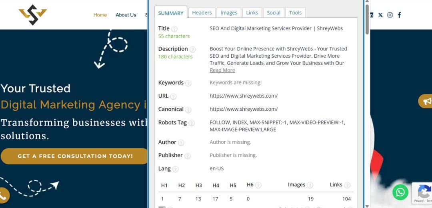The height and width of the screenshot is (208, 432).
Task: Expand the description with Read More
Action: coord(222,70)
